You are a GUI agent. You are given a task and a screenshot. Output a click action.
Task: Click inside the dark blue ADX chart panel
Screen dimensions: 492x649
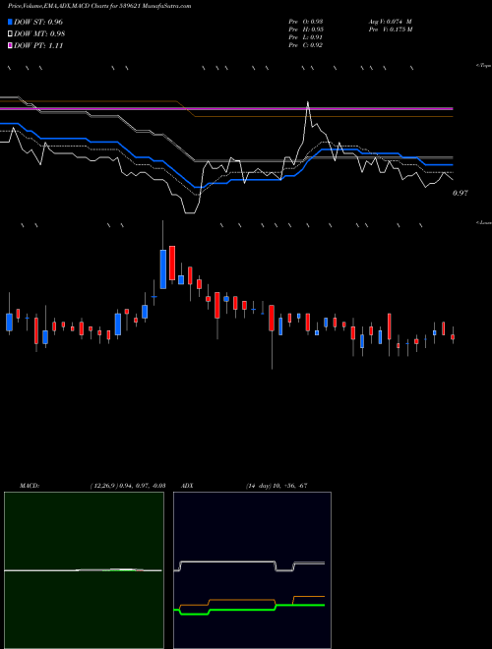coord(252,570)
